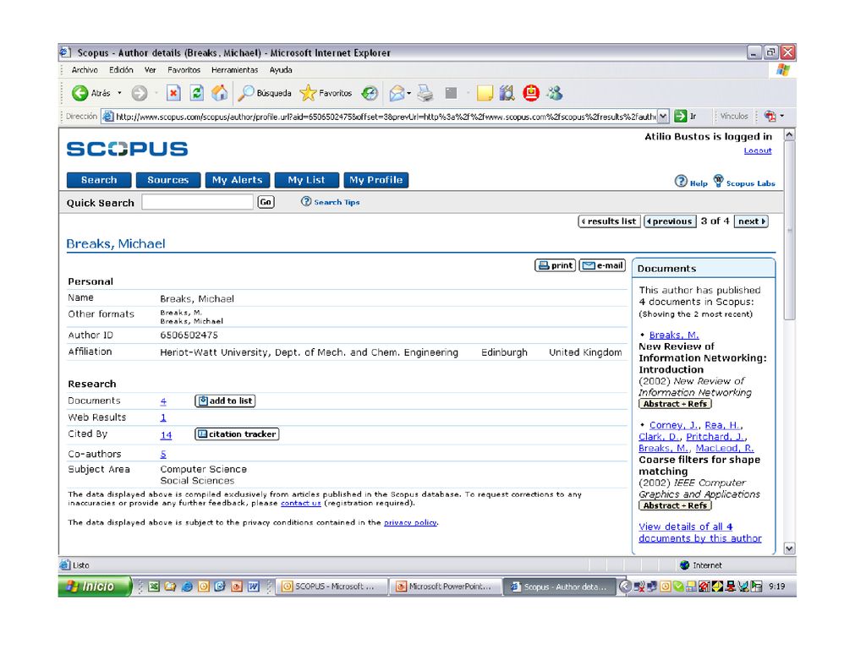Switch to the Microsoft PowerPoint taskbar window
This screenshot has height=649, width=866.
click(445, 586)
